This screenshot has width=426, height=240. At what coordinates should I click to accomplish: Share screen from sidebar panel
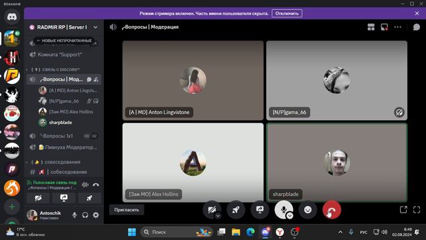(64, 198)
